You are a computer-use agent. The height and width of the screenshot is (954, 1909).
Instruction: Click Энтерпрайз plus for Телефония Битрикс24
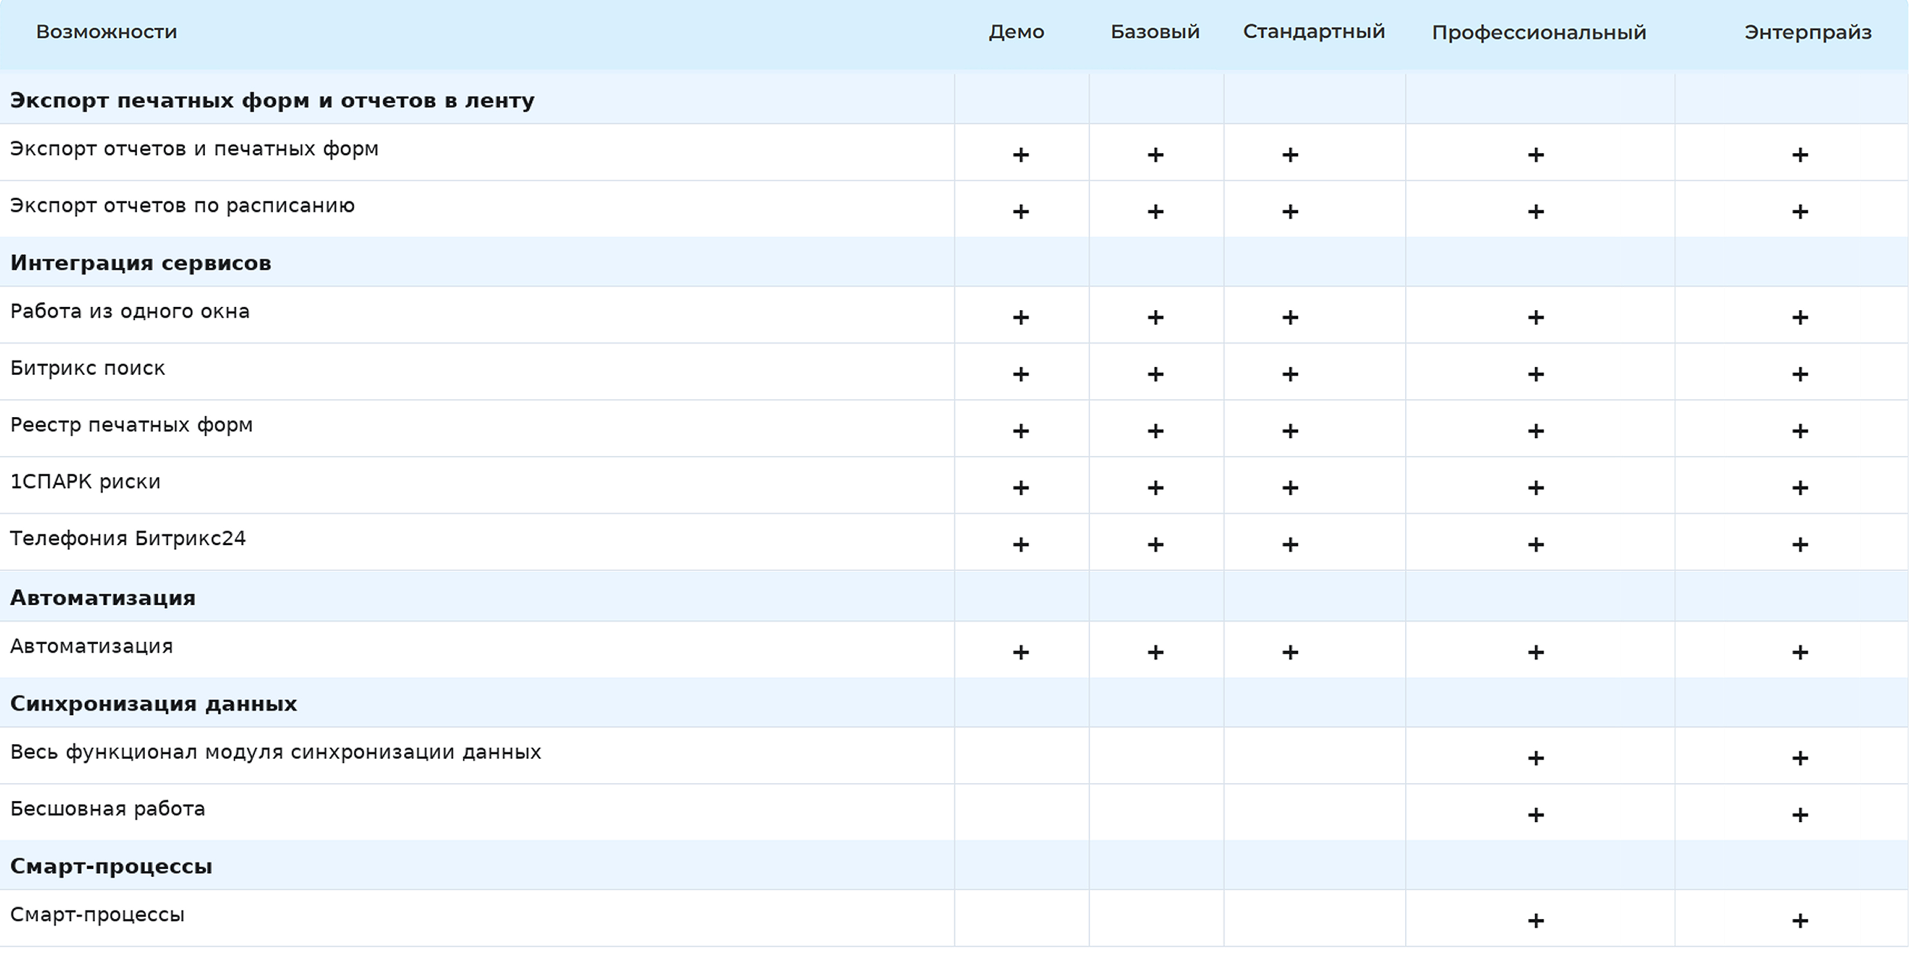[1800, 545]
